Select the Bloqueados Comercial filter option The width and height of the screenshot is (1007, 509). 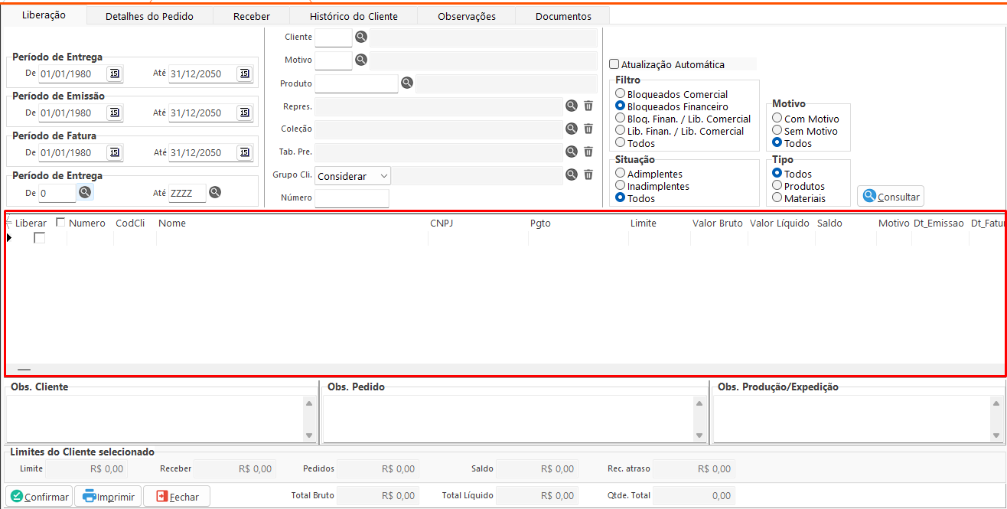621,94
